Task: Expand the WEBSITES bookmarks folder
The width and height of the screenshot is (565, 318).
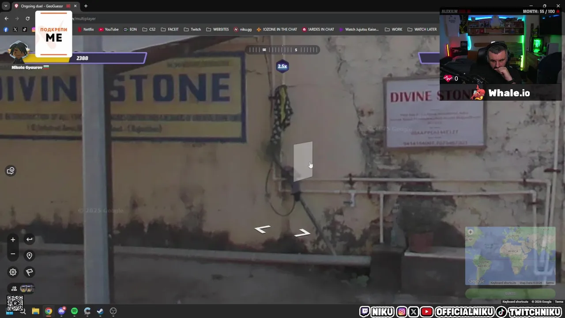Action: [x=217, y=30]
